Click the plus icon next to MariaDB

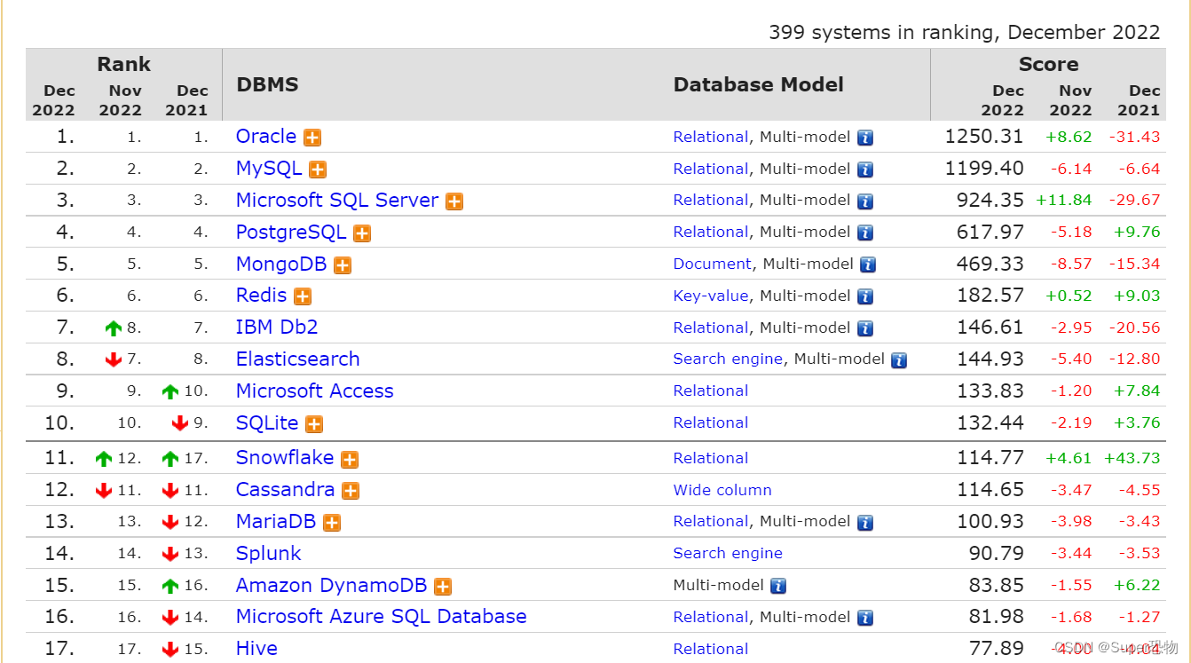coord(332,523)
